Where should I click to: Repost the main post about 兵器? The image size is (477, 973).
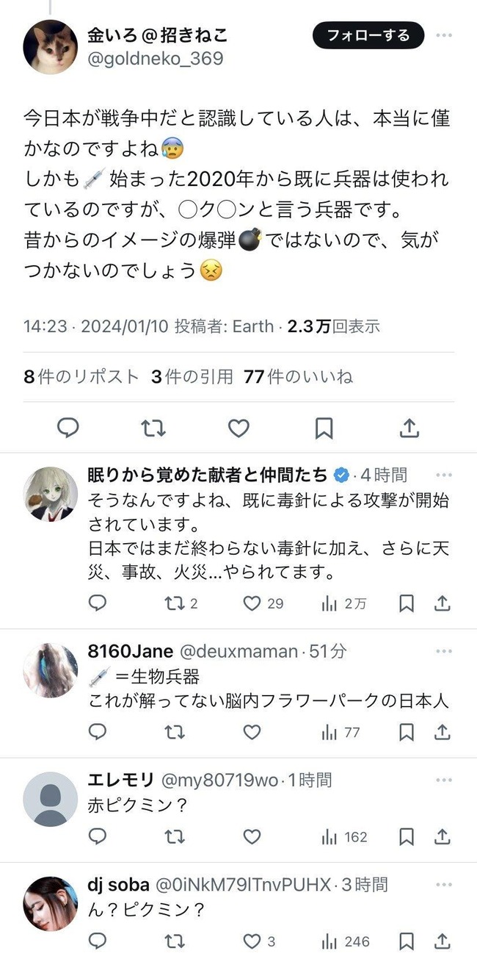(x=153, y=428)
